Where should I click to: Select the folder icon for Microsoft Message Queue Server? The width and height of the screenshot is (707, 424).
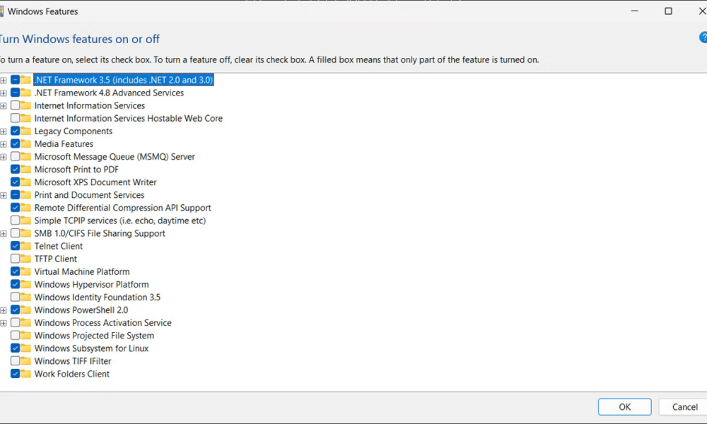pos(25,156)
